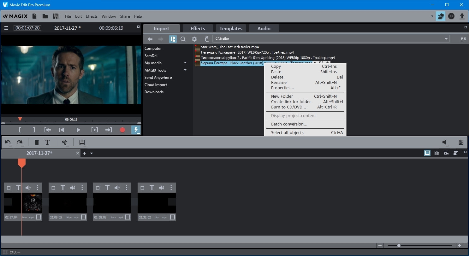The image size is (469, 256).
Task: Click the scissors cut tool
Action: click(x=65, y=143)
